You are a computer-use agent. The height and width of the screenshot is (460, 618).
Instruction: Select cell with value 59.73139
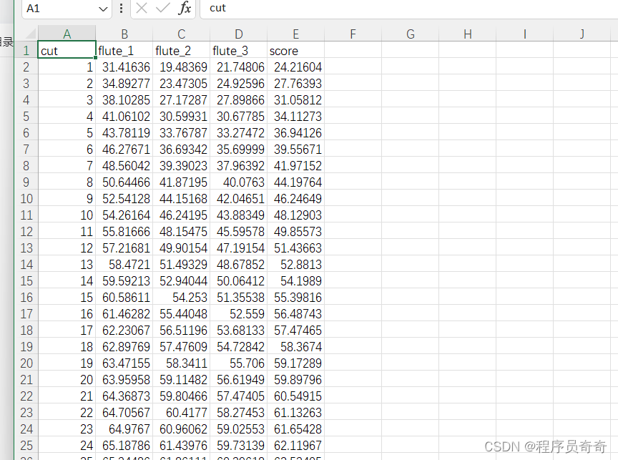pos(238,446)
